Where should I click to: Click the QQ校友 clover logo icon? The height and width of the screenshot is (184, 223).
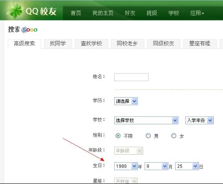[15, 11]
